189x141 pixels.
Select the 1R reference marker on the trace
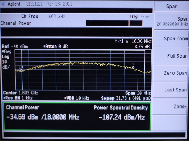pos(21,70)
